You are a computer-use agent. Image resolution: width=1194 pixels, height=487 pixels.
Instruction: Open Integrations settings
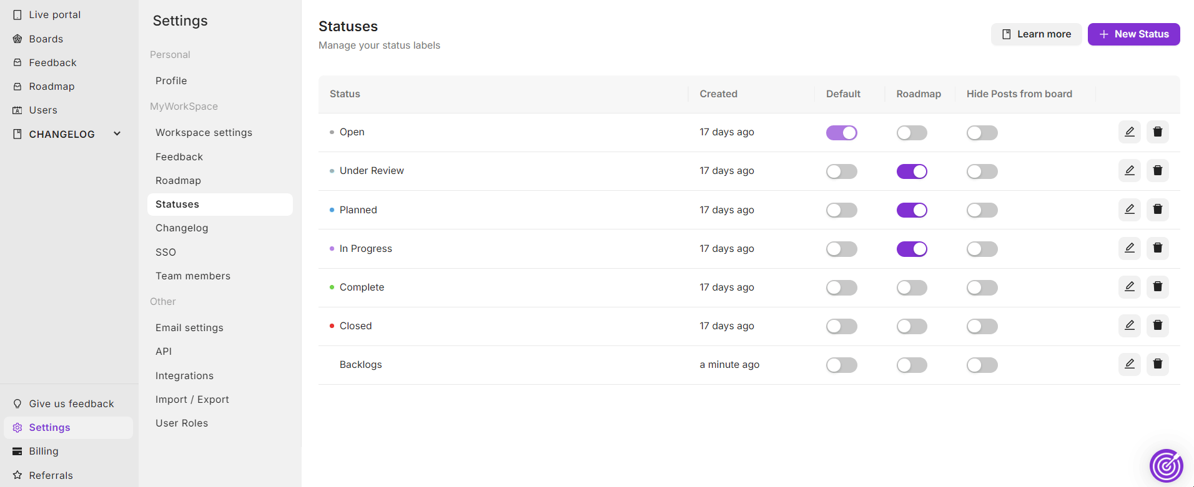[184, 375]
